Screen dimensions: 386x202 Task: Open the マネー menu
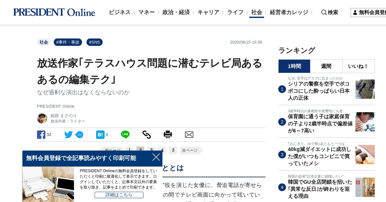pyautogui.click(x=146, y=12)
